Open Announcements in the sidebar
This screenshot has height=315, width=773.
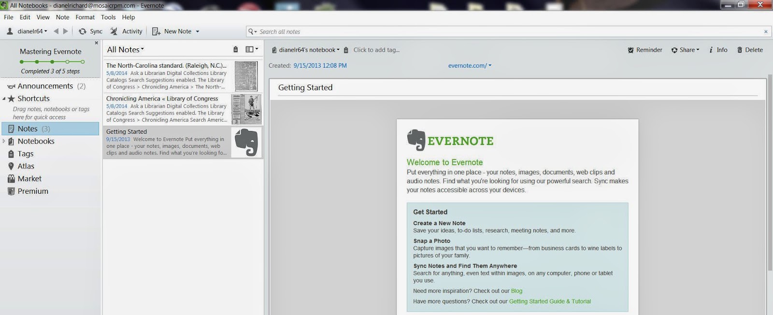[46, 86]
